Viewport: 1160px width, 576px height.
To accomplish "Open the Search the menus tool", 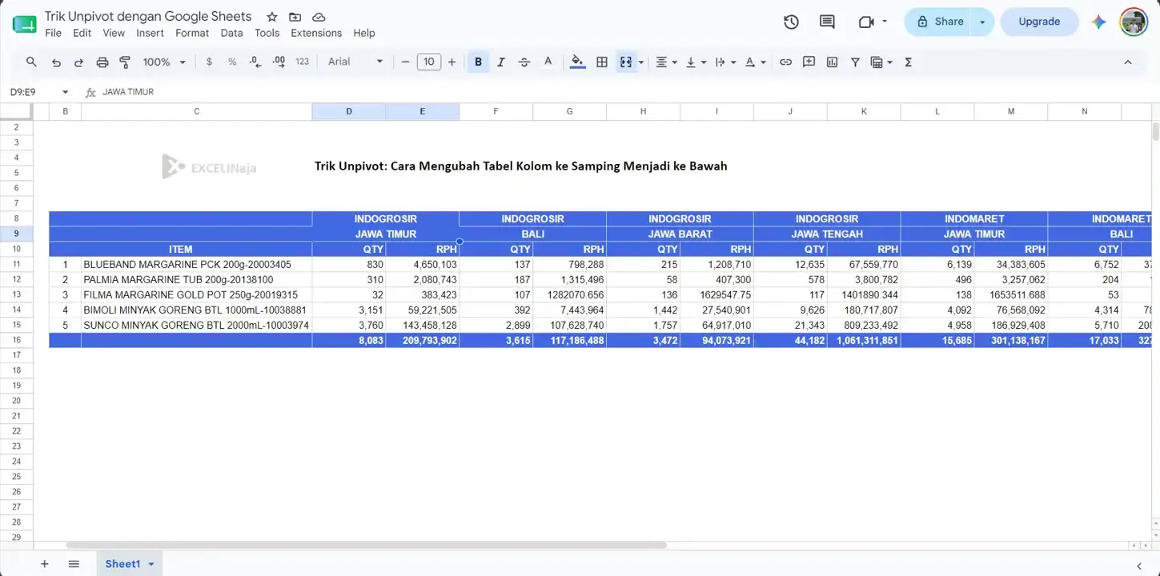I will click(x=31, y=62).
